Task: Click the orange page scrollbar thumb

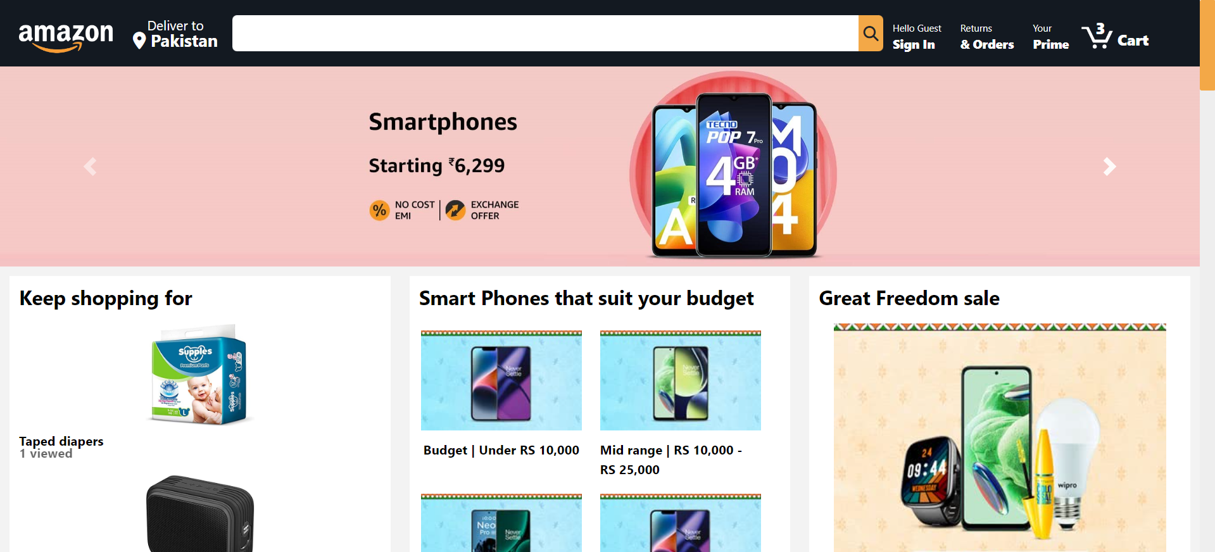Action: tap(1207, 45)
